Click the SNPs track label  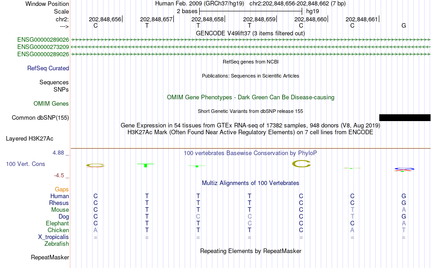coord(61,89)
